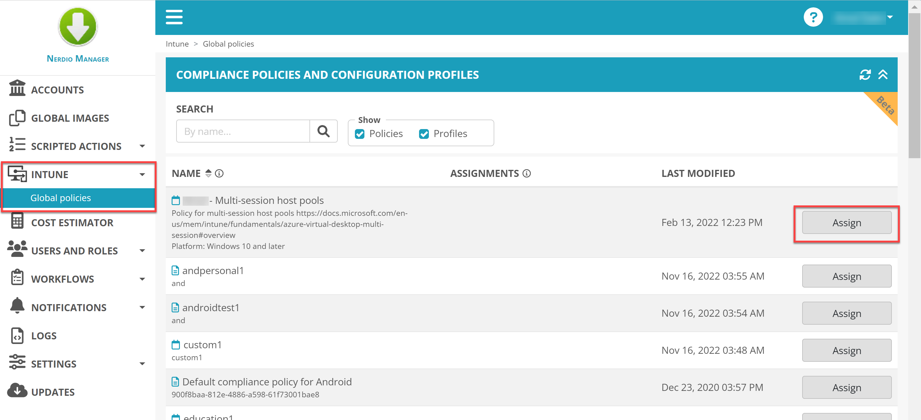Click the NAME column info icon

pos(219,174)
